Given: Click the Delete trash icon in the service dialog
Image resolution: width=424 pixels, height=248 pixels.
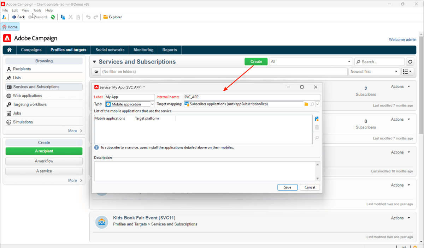Looking at the screenshot, I should [x=317, y=127].
